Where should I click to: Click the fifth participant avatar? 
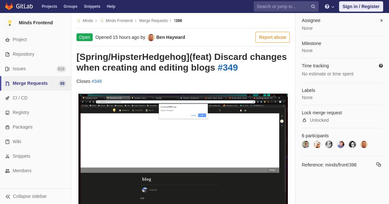(352, 144)
